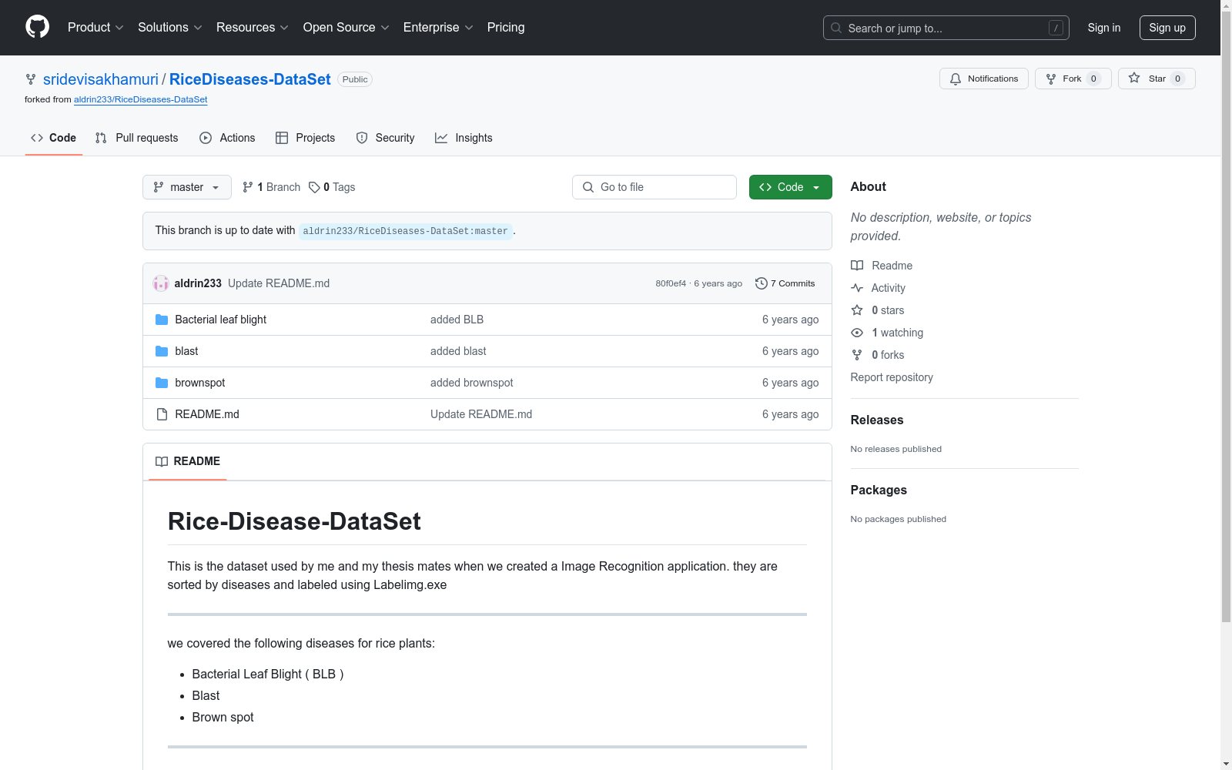Switch to the Pull requests tab
Screen dimensions: 1232x770
tap(137, 138)
